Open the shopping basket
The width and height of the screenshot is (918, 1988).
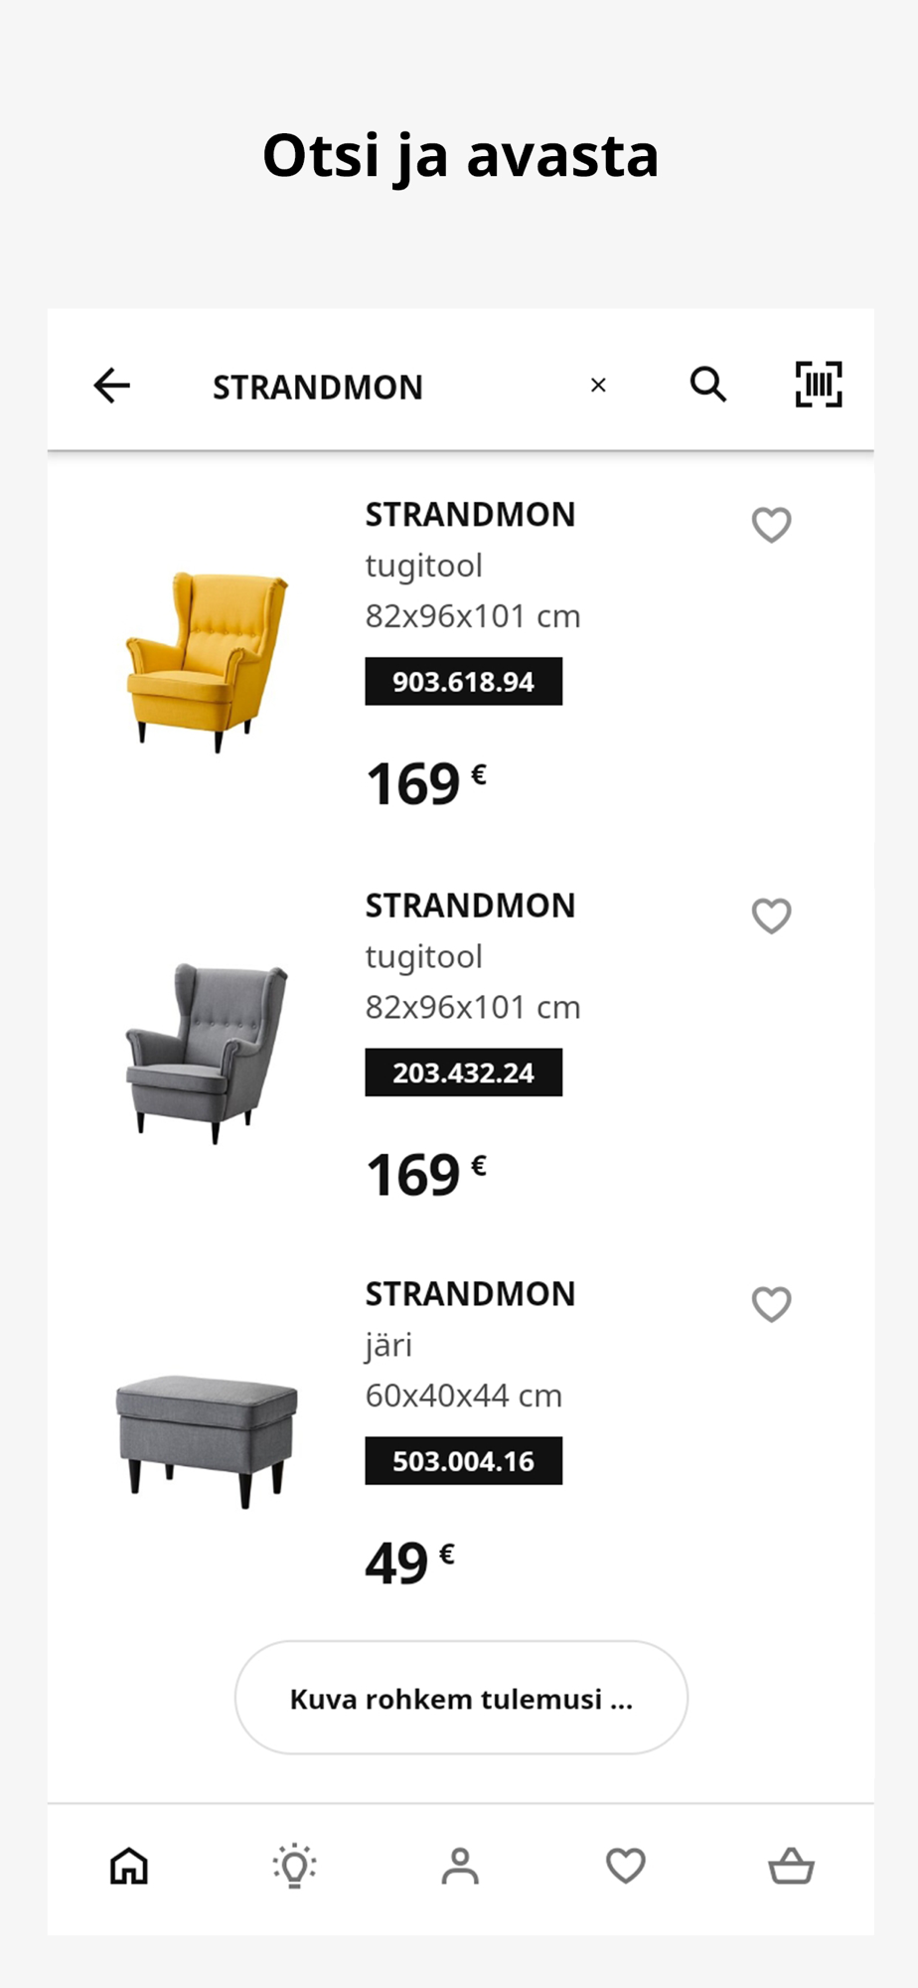[791, 1866]
